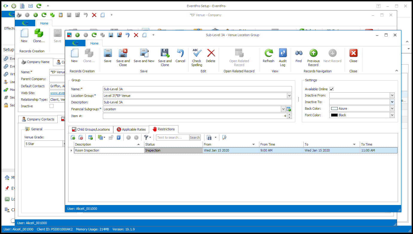Collapse the ribbon of the Sub-Level 3A window
The height and width of the screenshot is (234, 413).
pyautogui.click(x=397, y=71)
